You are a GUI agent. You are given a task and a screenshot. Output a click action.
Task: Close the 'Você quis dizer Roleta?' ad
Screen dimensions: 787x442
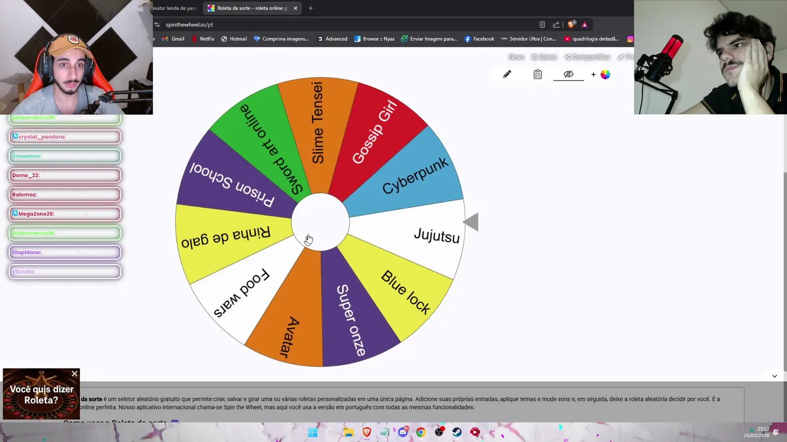[74, 374]
